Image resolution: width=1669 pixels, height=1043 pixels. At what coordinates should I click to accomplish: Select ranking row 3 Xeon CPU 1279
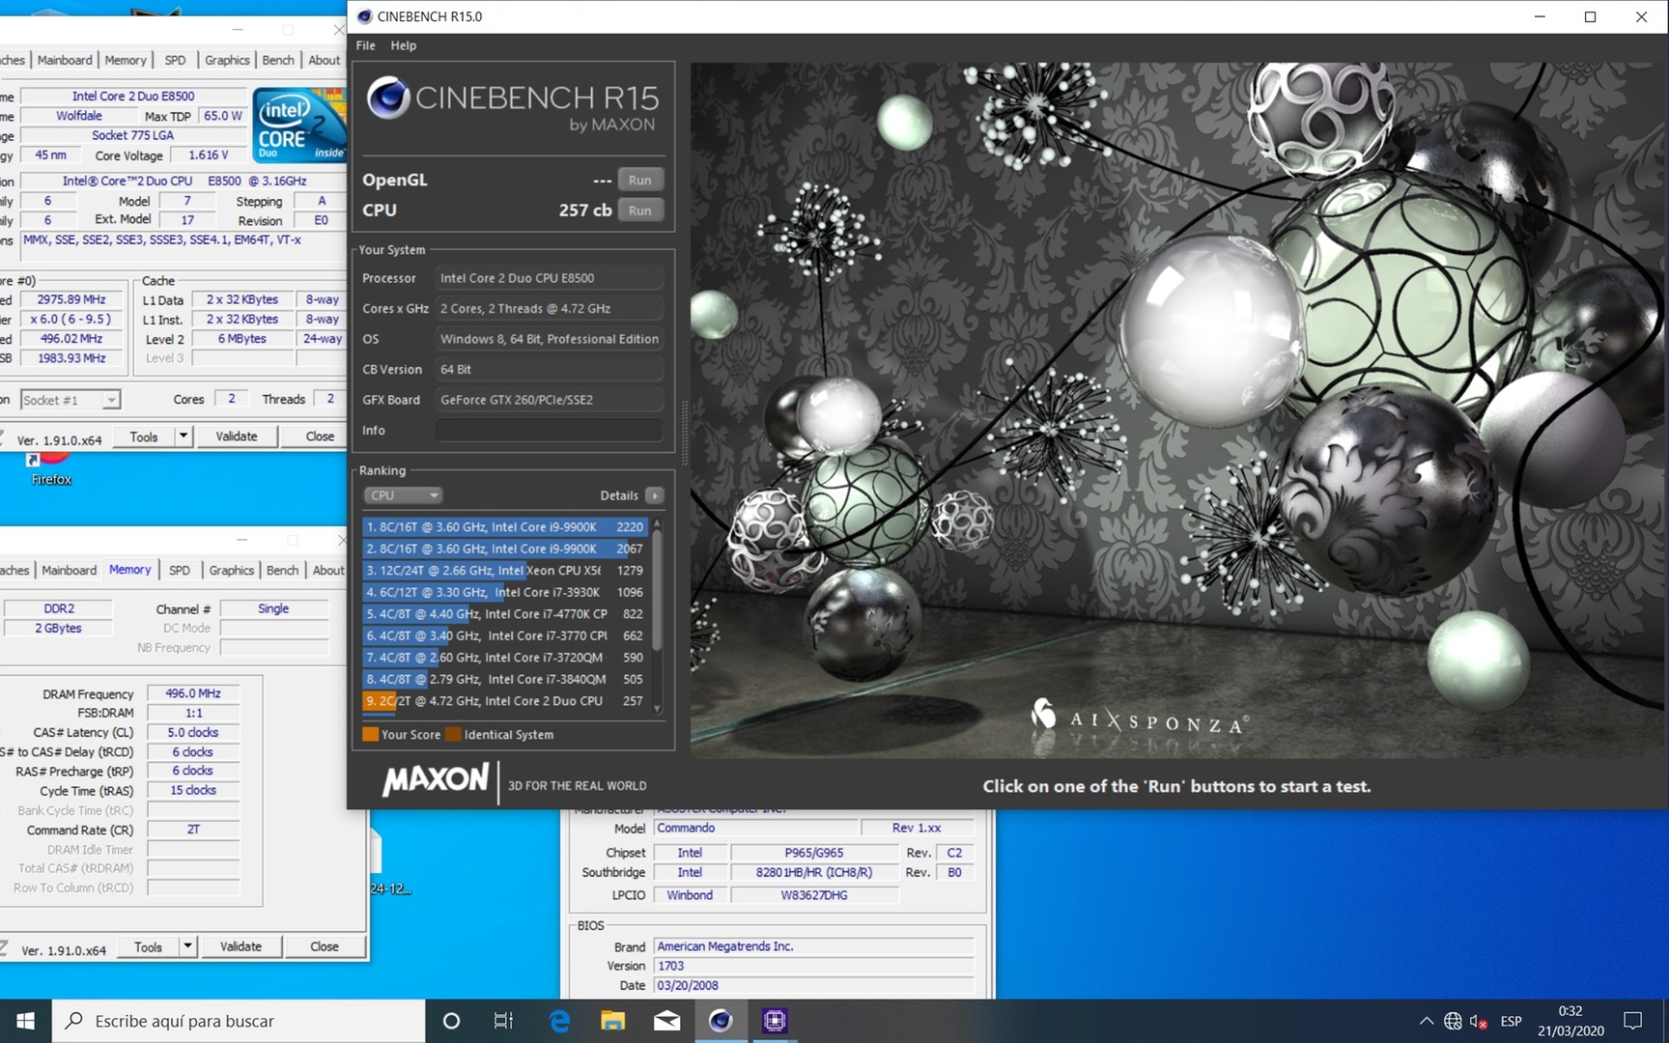tap(503, 570)
